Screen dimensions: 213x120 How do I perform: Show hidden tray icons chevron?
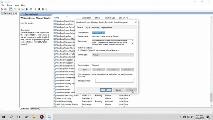180,117
